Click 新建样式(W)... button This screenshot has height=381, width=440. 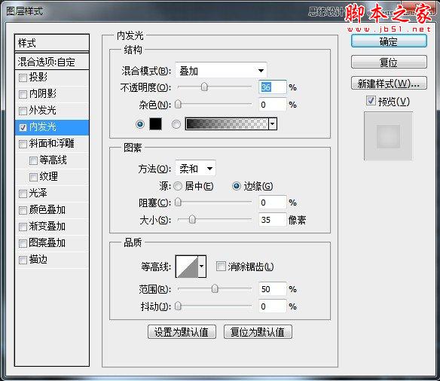[x=389, y=84]
